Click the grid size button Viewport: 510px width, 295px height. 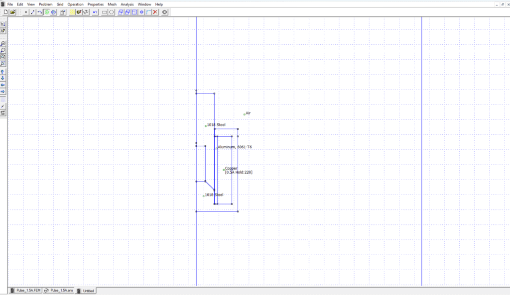(x=3, y=113)
